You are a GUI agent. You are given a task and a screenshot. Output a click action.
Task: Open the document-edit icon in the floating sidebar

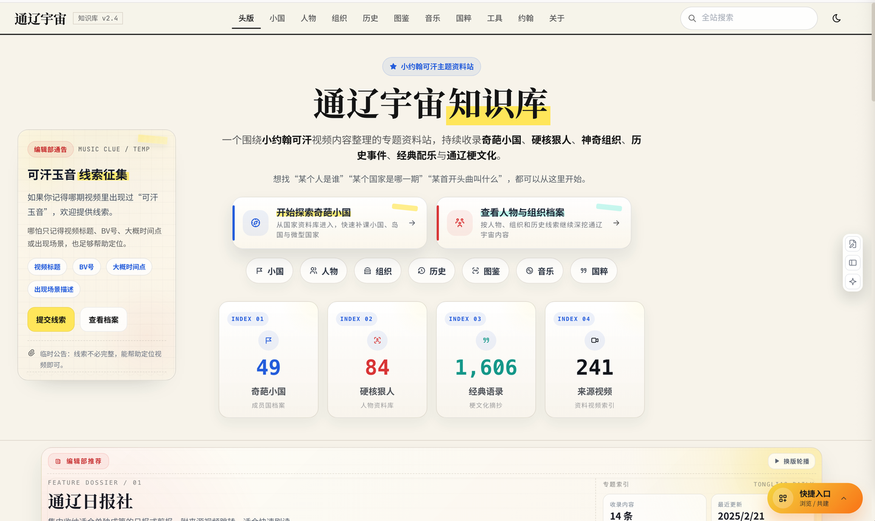pyautogui.click(x=853, y=243)
